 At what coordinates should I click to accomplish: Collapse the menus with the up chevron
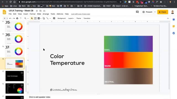tap(168, 18)
